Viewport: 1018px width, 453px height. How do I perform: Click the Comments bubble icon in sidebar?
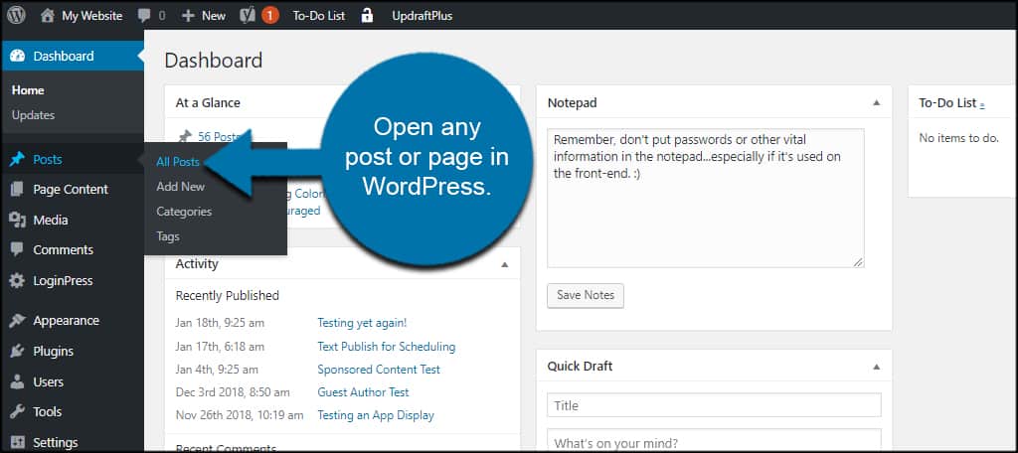click(18, 250)
